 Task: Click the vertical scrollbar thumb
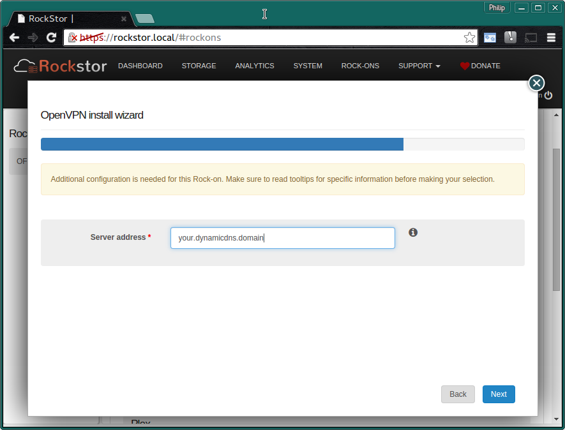point(556,219)
